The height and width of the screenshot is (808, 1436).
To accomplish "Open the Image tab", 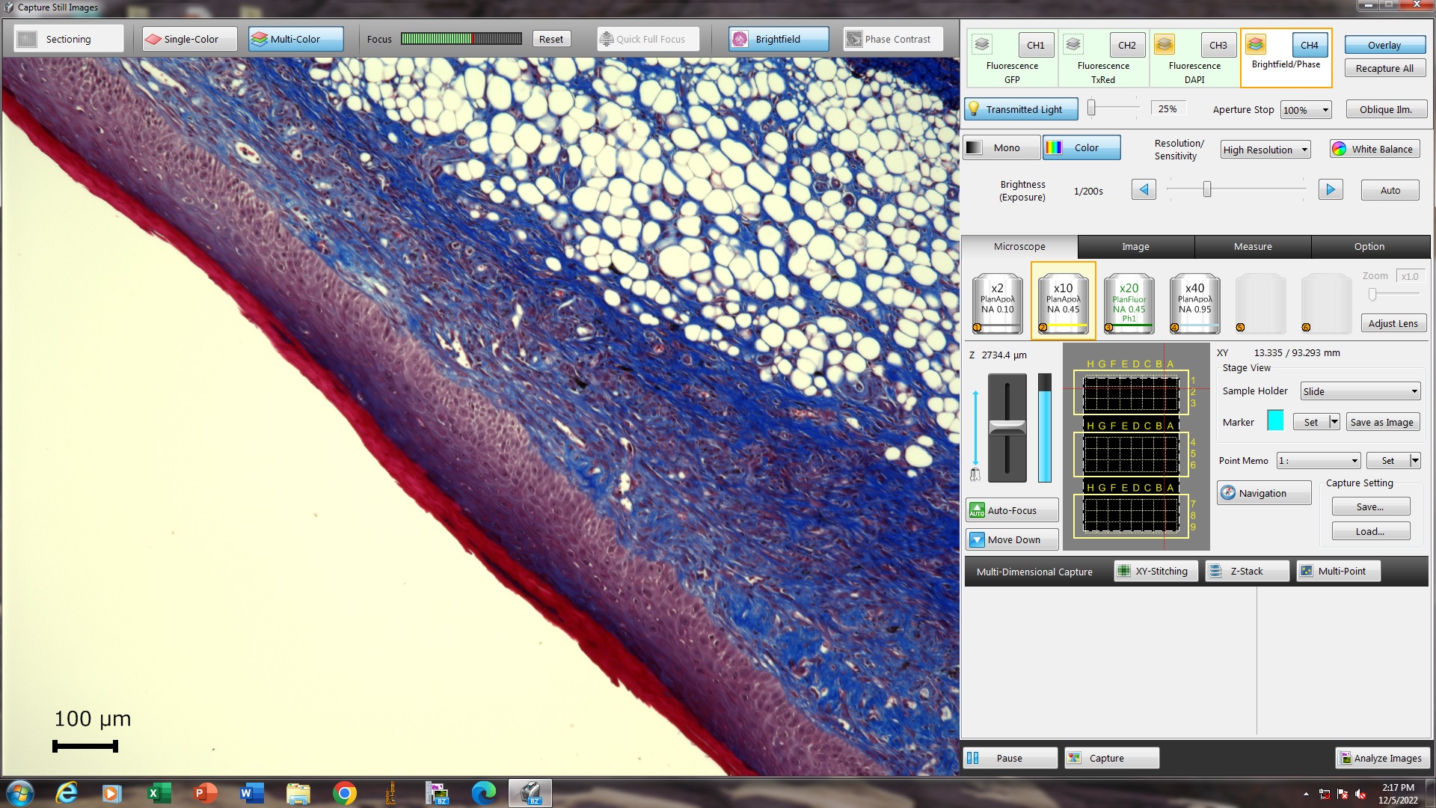I will 1135,246.
